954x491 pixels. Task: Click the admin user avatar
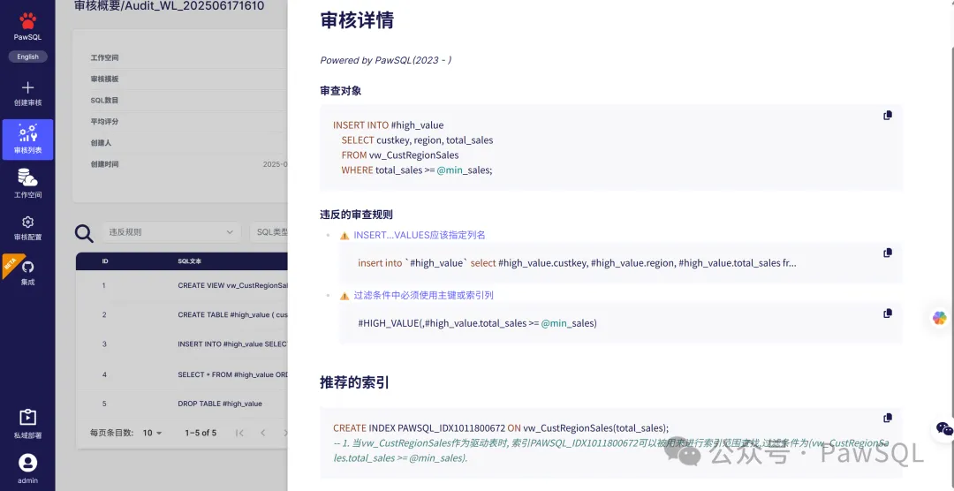(27, 463)
